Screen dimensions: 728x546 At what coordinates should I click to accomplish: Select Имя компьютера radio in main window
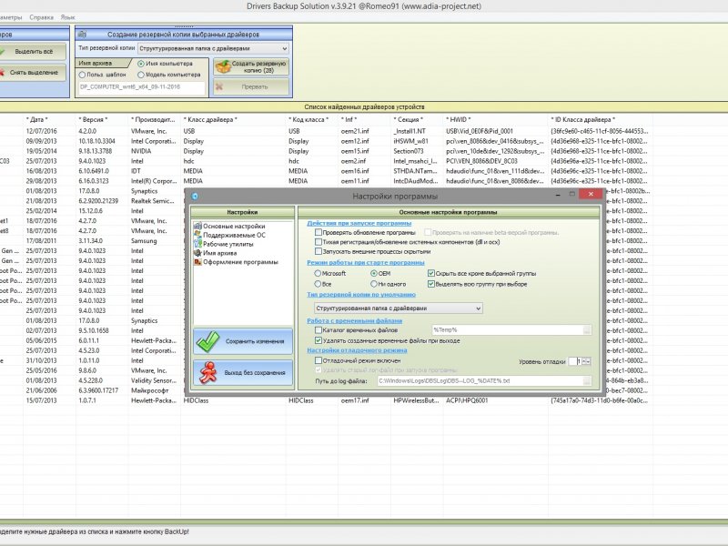(141, 64)
